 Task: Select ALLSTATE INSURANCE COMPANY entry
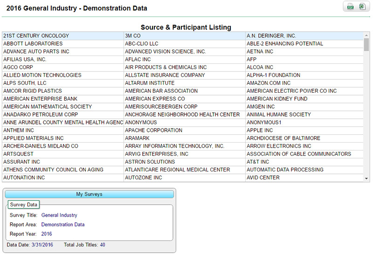(x=185, y=75)
